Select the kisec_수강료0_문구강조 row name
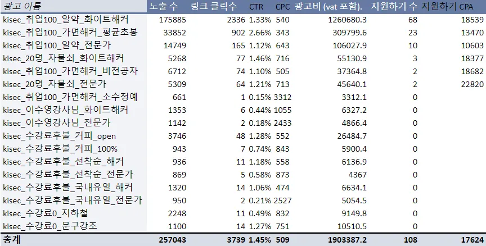The height and width of the screenshot is (246, 486). [x=50, y=226]
